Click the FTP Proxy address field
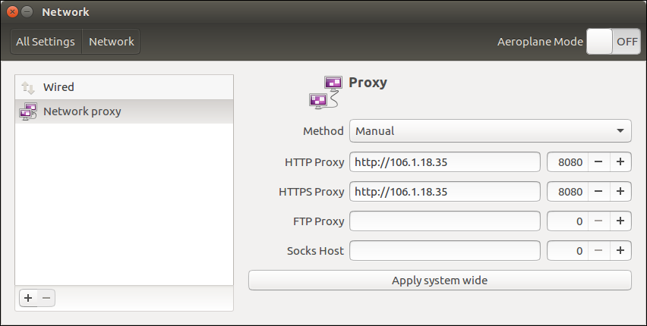 (x=444, y=221)
